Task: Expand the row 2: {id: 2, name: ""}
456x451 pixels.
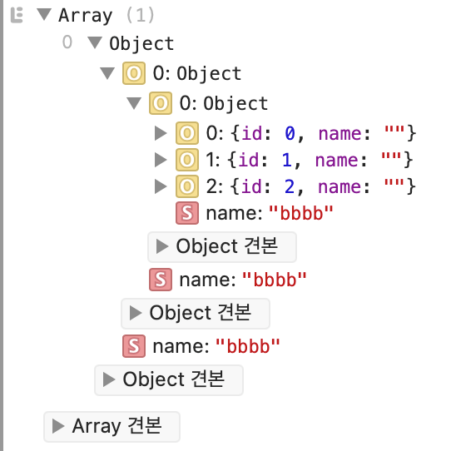Action: click(x=161, y=186)
